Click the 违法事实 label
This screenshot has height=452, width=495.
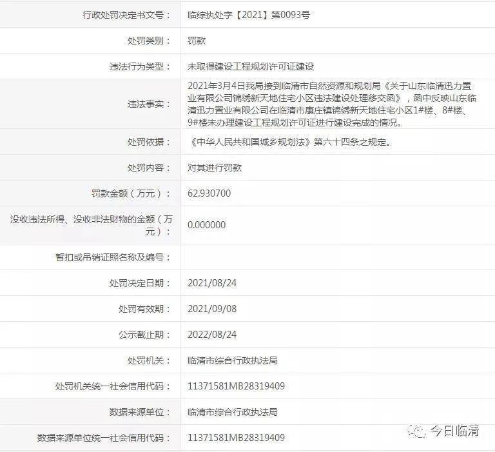point(149,104)
